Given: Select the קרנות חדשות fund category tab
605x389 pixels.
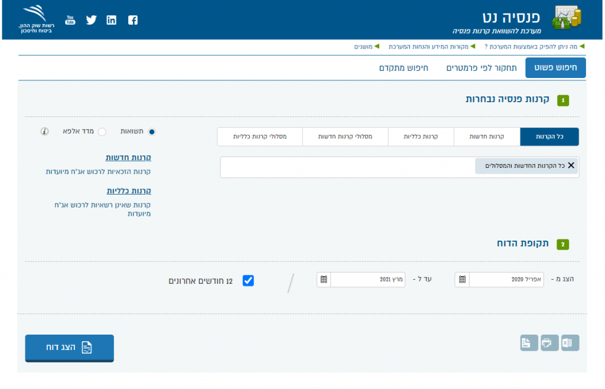Looking at the screenshot, I should [x=487, y=137].
